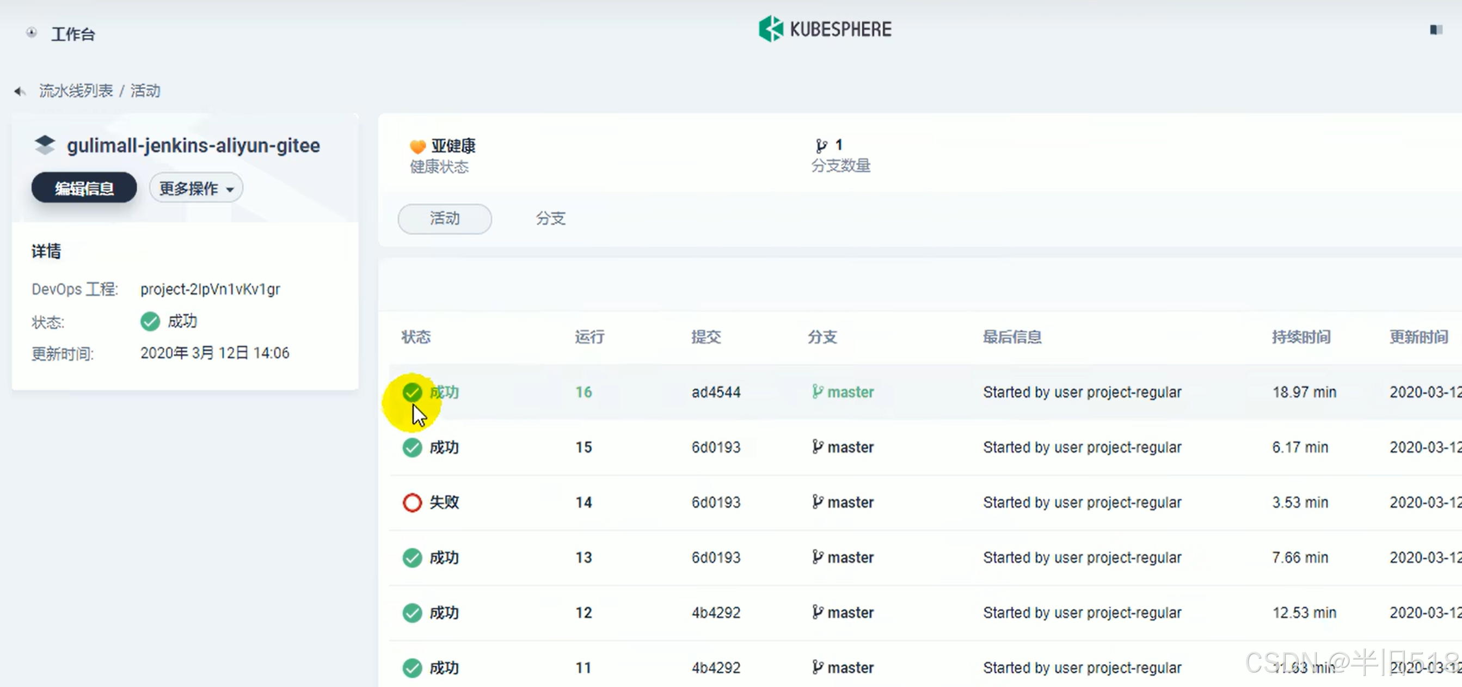Click the success status icon for run 16
1462x687 pixels.
pos(412,392)
